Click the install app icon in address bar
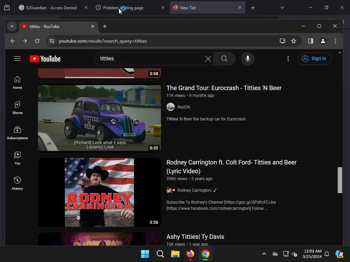This screenshot has height=262, width=350. pos(283,41)
